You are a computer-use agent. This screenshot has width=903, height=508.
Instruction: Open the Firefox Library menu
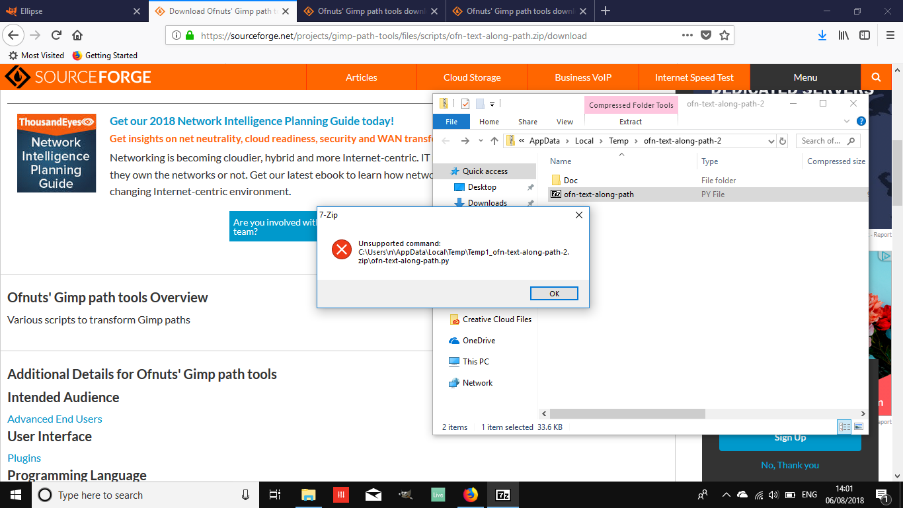point(844,36)
